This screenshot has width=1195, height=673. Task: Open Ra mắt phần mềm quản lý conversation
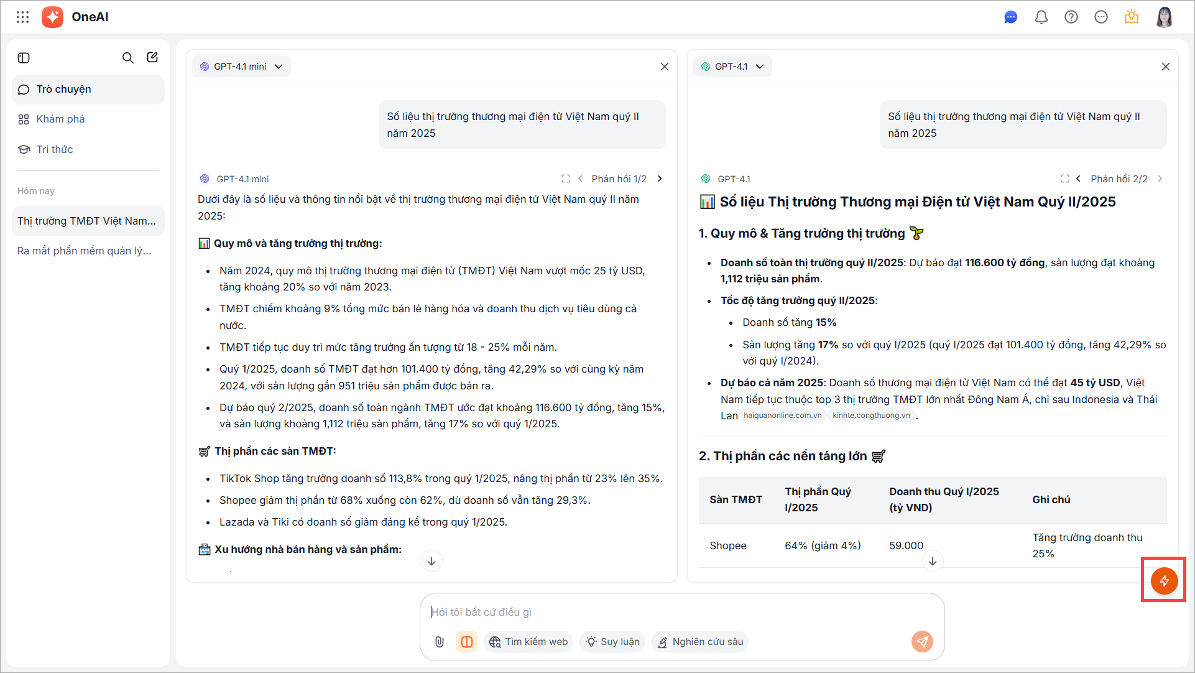pos(85,251)
